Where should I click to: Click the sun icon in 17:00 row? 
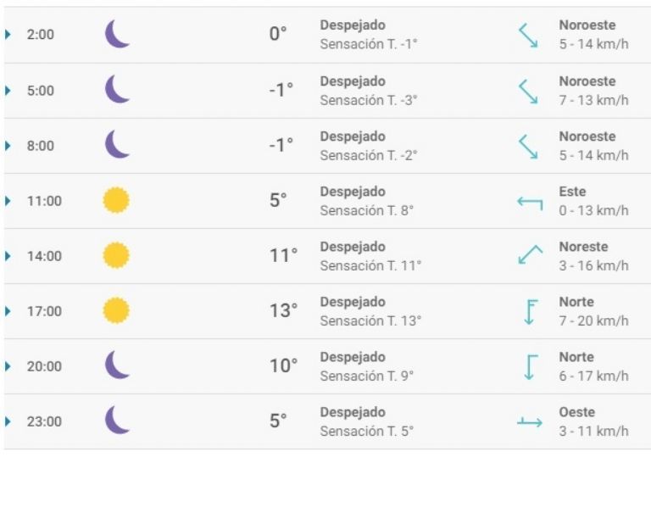coord(116,311)
